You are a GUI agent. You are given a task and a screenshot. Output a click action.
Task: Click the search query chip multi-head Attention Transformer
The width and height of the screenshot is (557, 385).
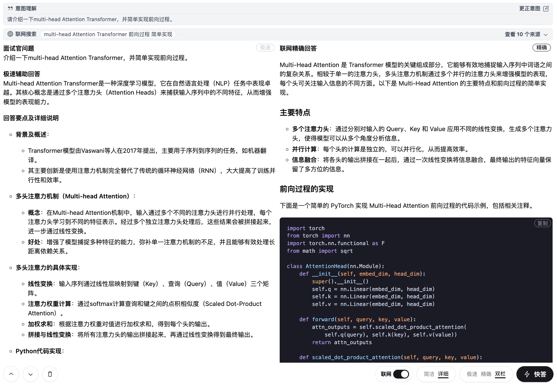coord(108,34)
